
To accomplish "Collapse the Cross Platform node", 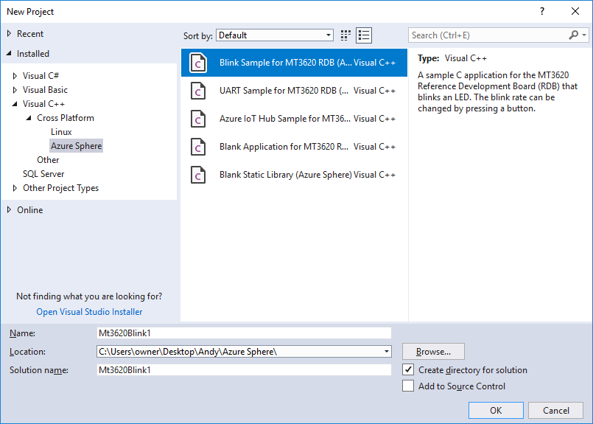I will tap(29, 118).
